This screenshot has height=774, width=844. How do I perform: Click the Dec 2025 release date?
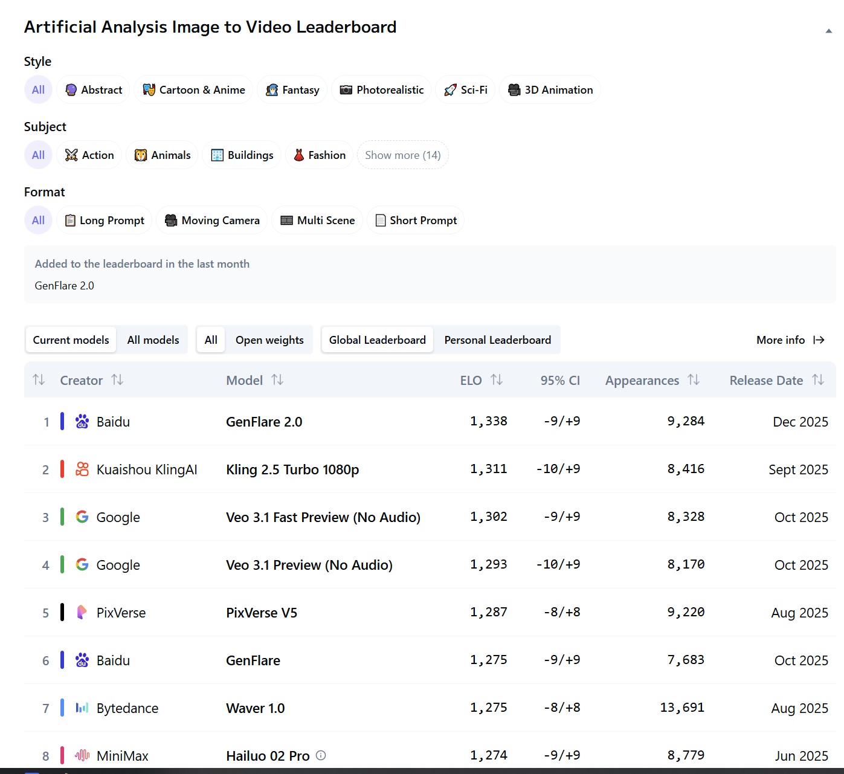tap(801, 422)
